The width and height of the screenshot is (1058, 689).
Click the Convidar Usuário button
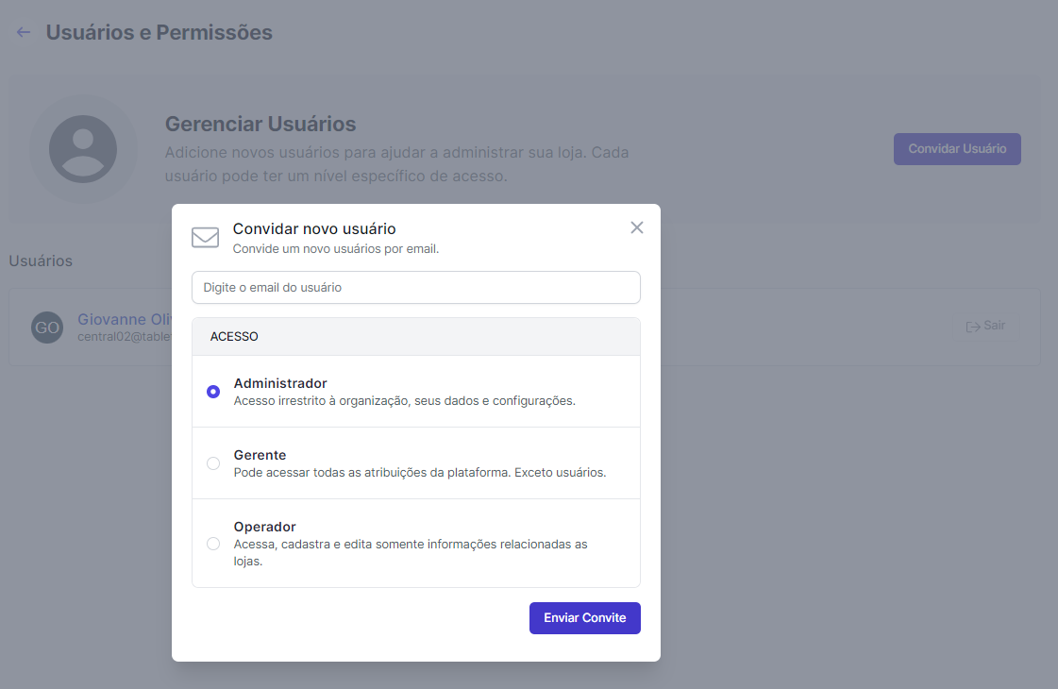point(957,149)
